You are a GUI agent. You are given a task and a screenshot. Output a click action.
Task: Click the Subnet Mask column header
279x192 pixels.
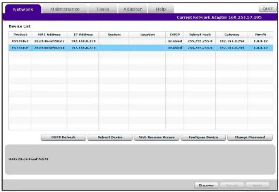200,35
